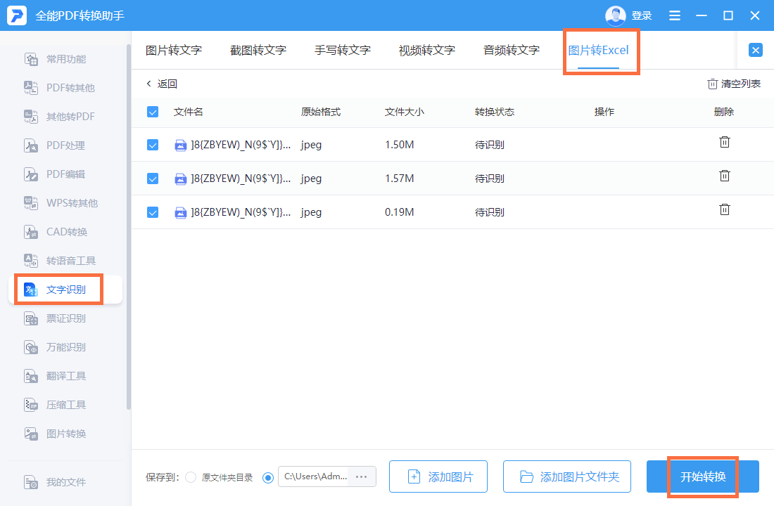The width and height of the screenshot is (774, 506).
Task: Click 添加图片 button
Action: (x=438, y=476)
